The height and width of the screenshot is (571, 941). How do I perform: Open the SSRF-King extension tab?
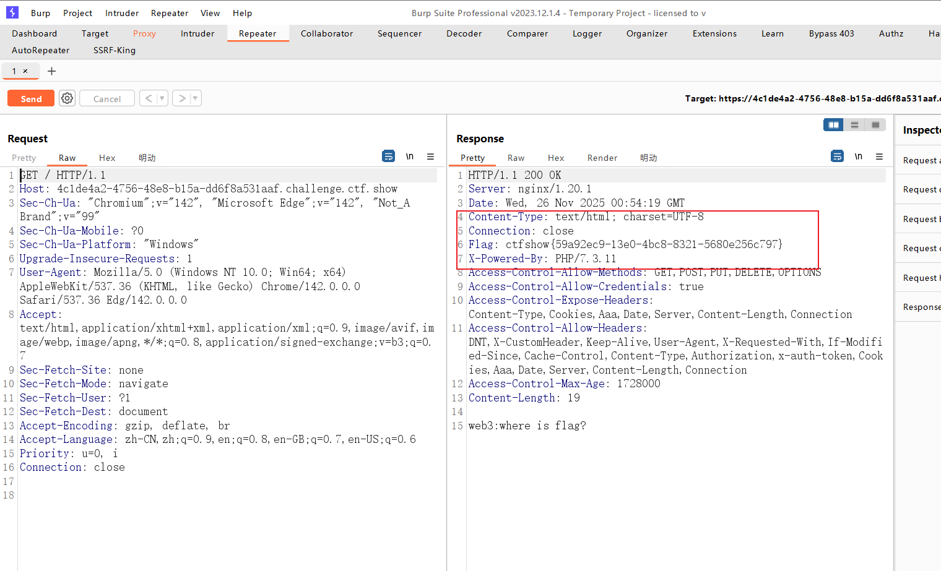point(115,50)
